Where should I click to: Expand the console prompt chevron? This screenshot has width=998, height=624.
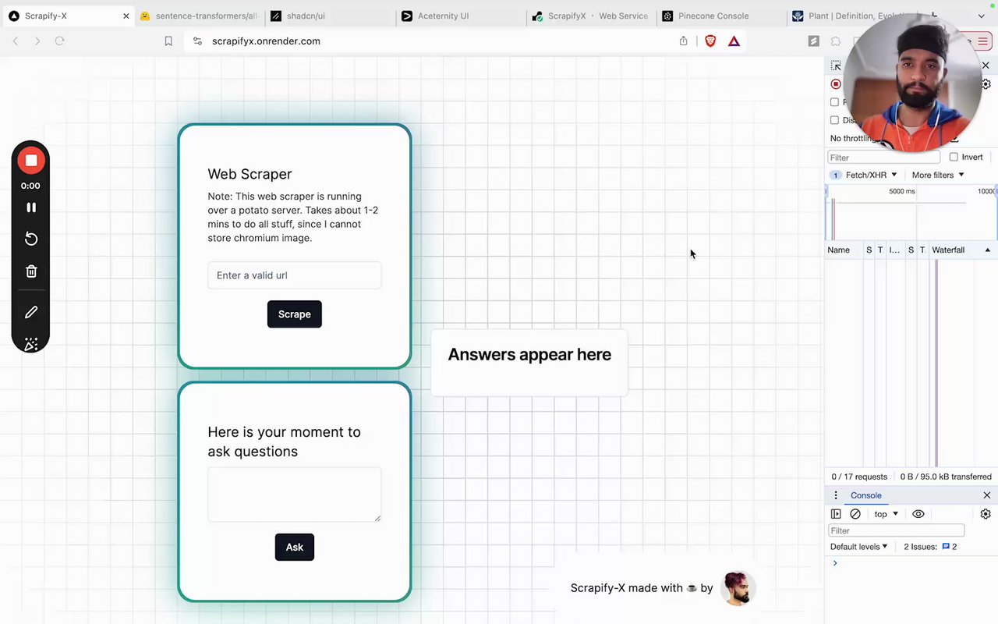point(835,563)
